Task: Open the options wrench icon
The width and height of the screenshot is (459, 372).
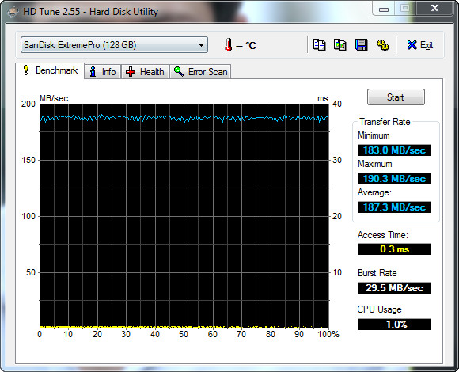Action: point(382,45)
